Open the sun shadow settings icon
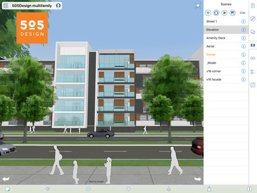The width and height of the screenshot is (257, 193). point(47,189)
